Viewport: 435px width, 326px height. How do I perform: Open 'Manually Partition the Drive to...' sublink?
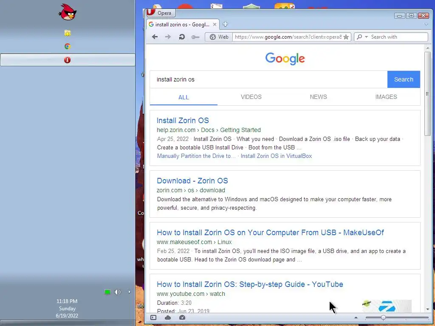(196, 156)
